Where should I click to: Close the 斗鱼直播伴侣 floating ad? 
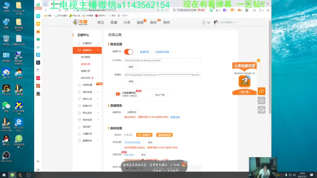click(x=259, y=60)
